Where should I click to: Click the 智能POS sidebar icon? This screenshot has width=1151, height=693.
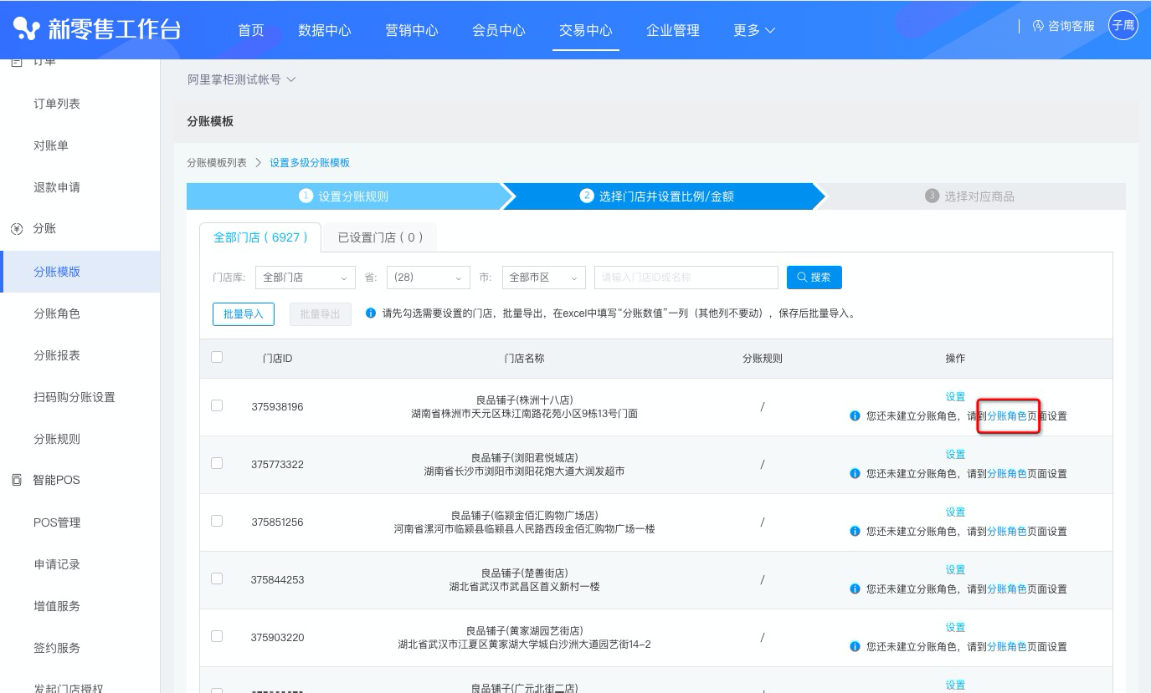(x=16, y=481)
